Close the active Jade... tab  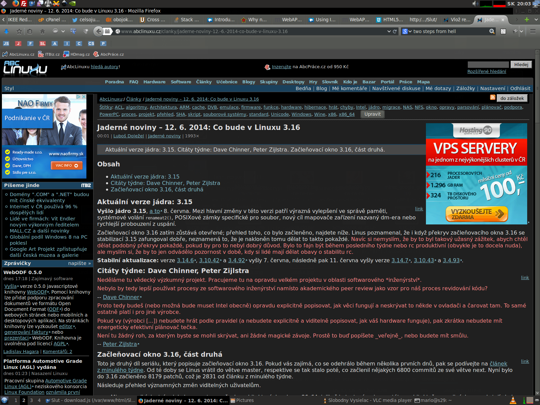click(x=503, y=20)
